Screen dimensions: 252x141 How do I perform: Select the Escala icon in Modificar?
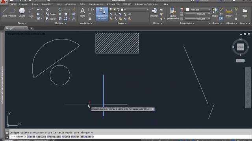[60, 19]
